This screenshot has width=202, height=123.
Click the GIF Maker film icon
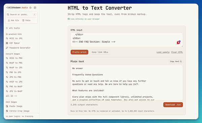(7, 43)
